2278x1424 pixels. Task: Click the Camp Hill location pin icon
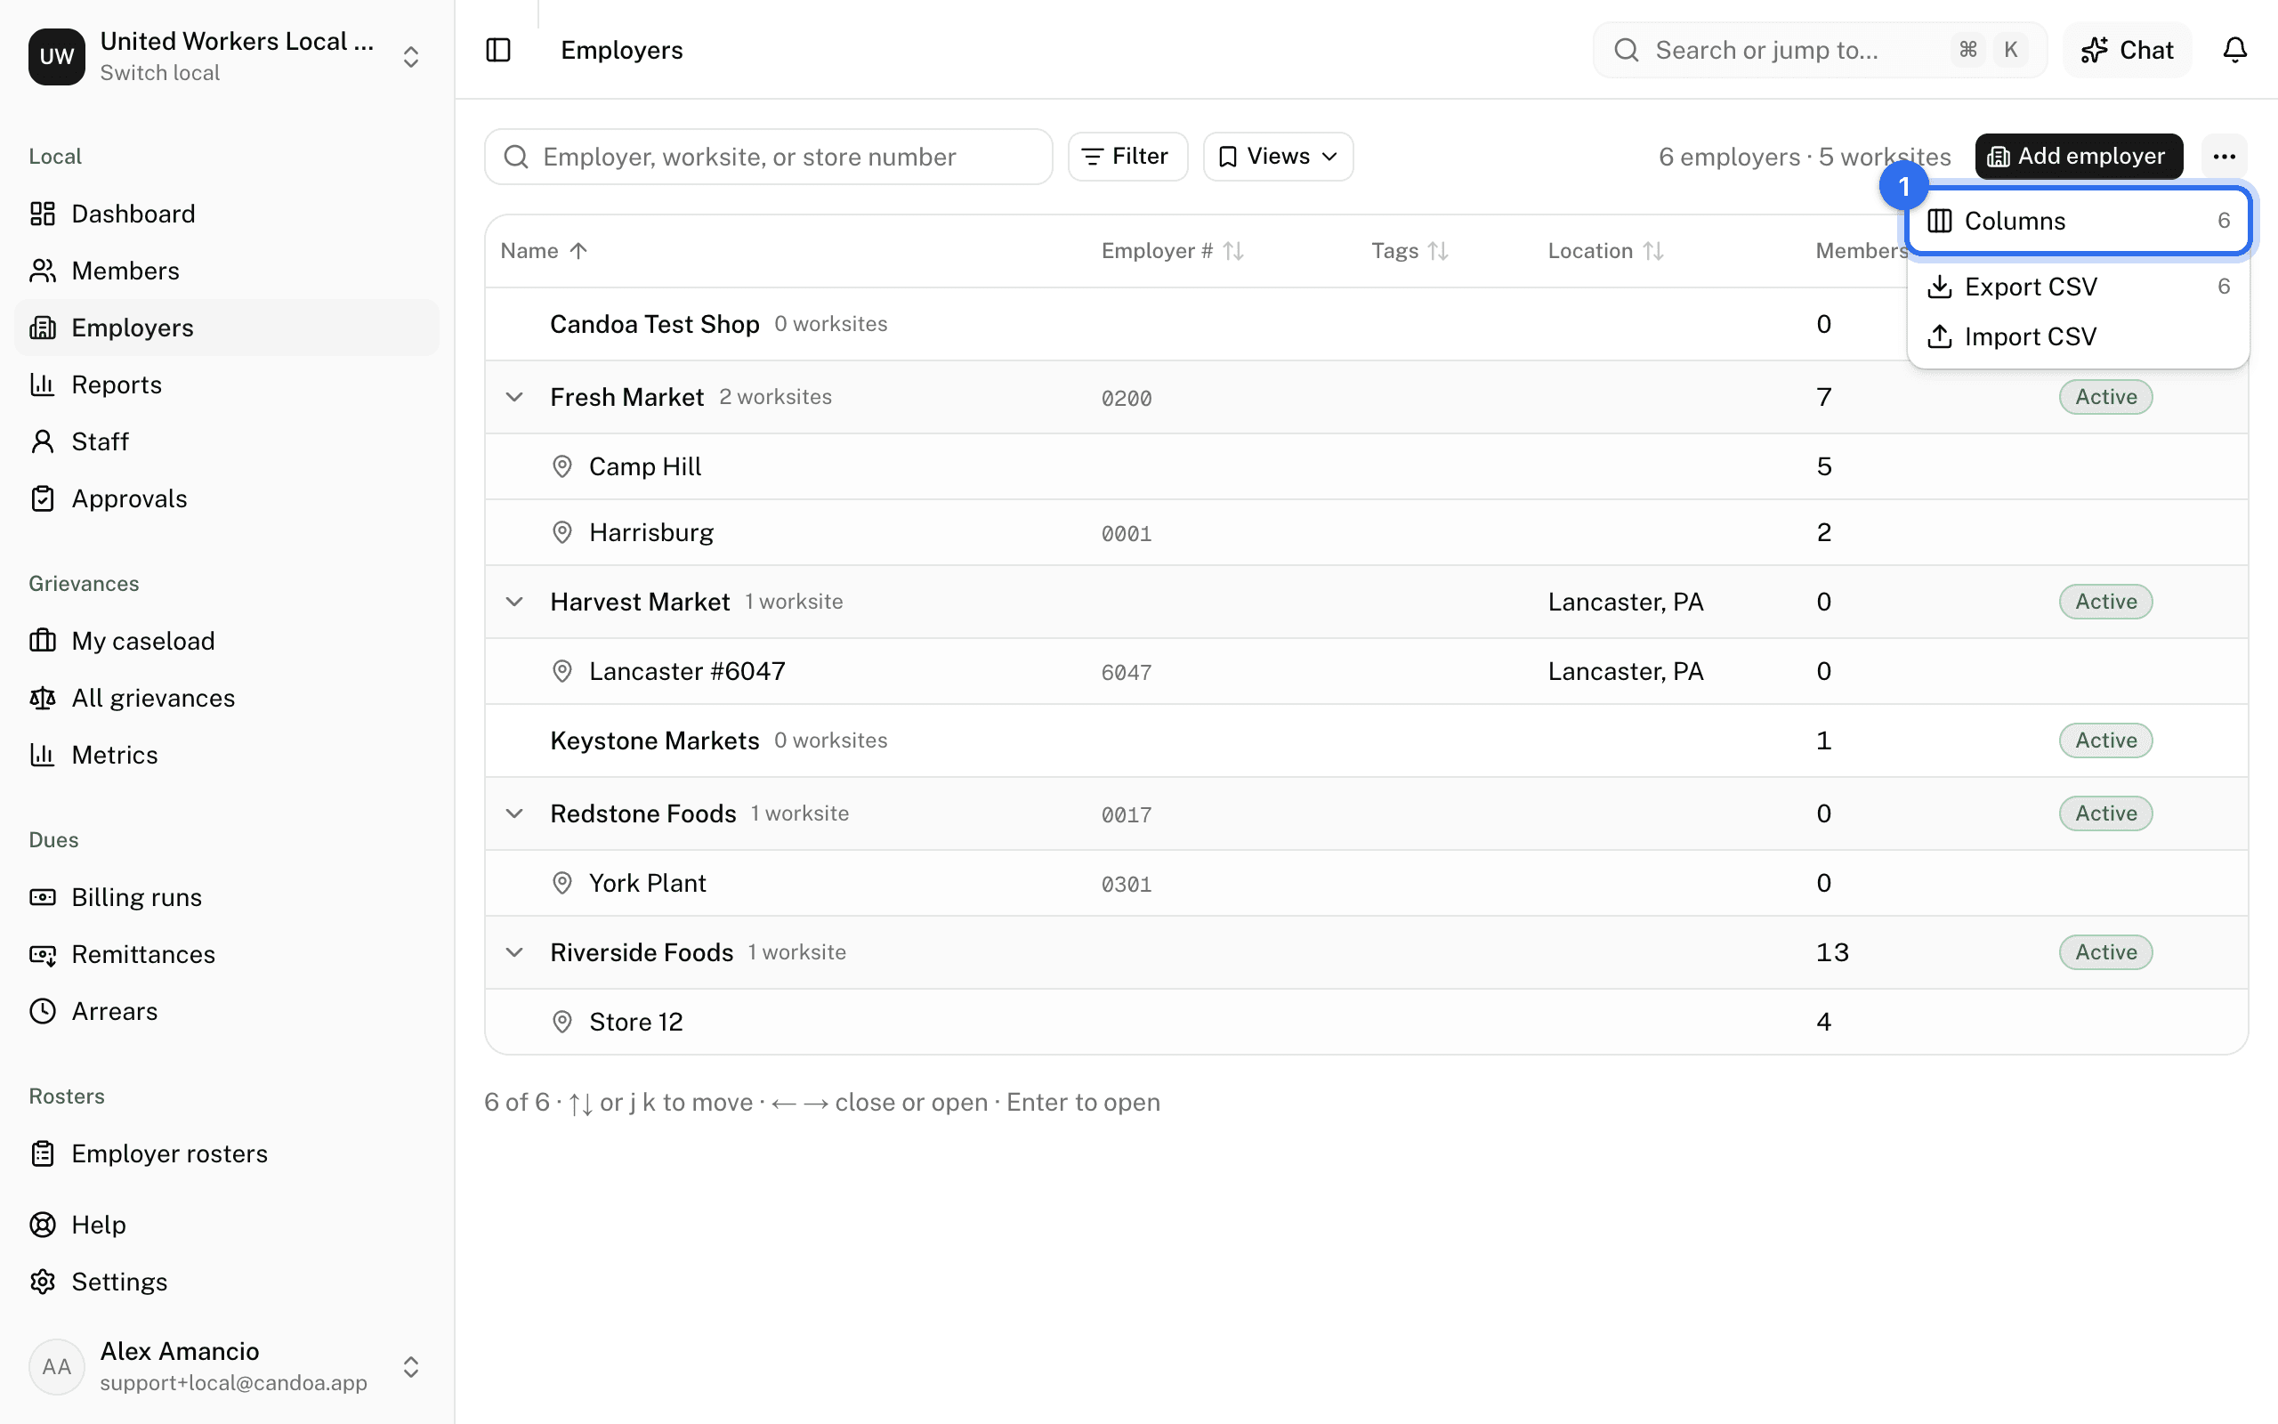[562, 466]
